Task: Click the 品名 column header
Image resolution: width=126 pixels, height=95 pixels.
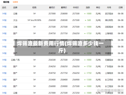Action: click(4, 8)
